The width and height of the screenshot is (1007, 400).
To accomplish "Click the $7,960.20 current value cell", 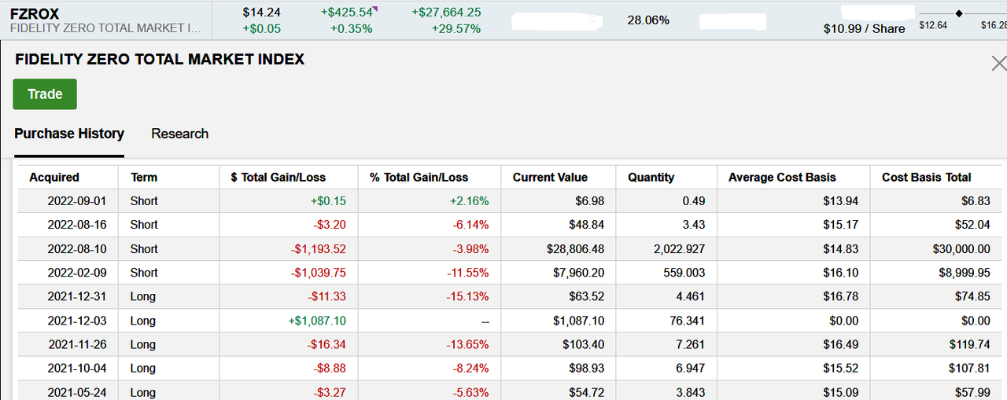I will pos(578,273).
